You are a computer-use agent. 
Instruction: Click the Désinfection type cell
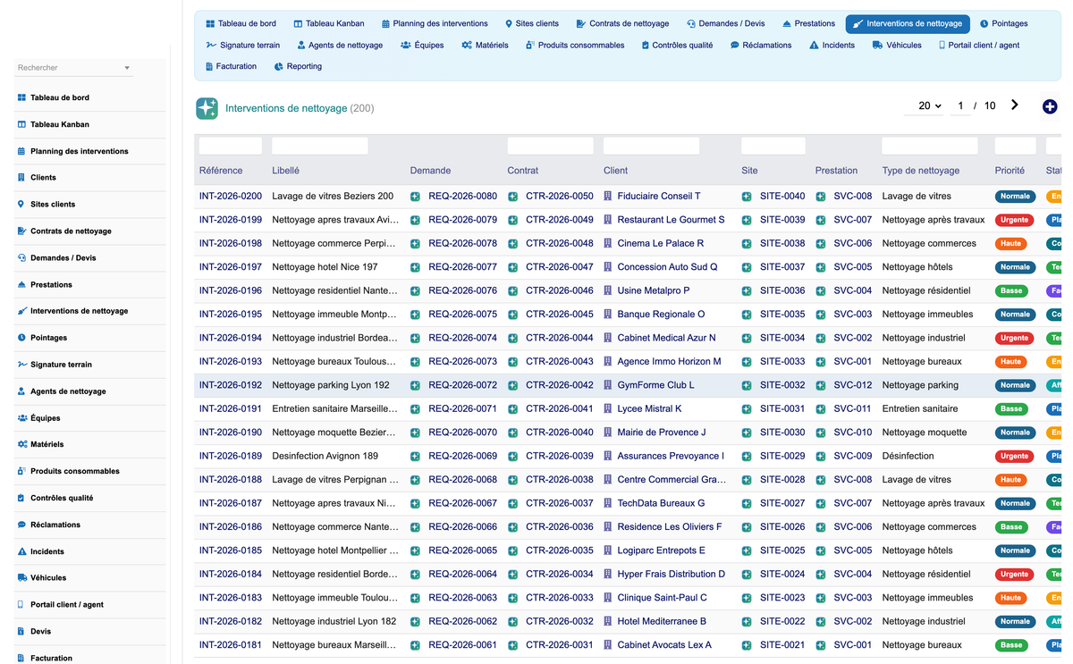click(x=908, y=456)
